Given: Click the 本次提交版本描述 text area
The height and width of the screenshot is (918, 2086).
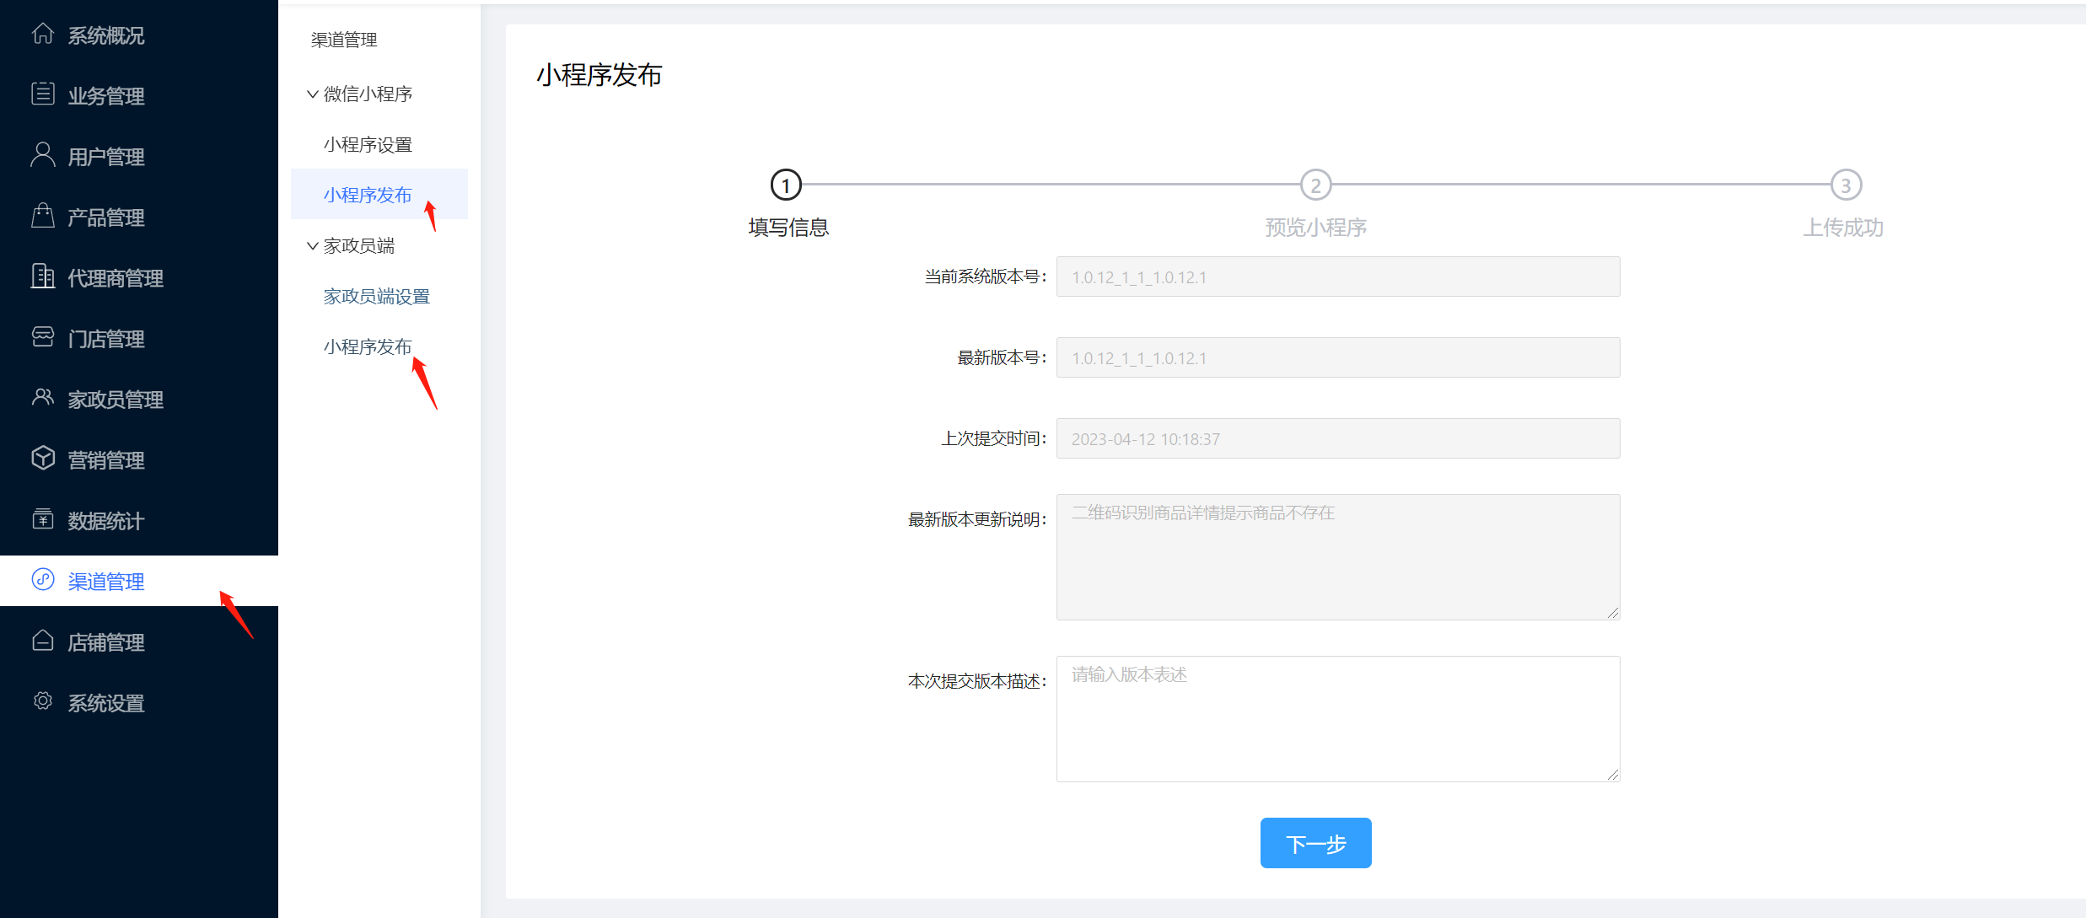Looking at the screenshot, I should [x=1337, y=718].
